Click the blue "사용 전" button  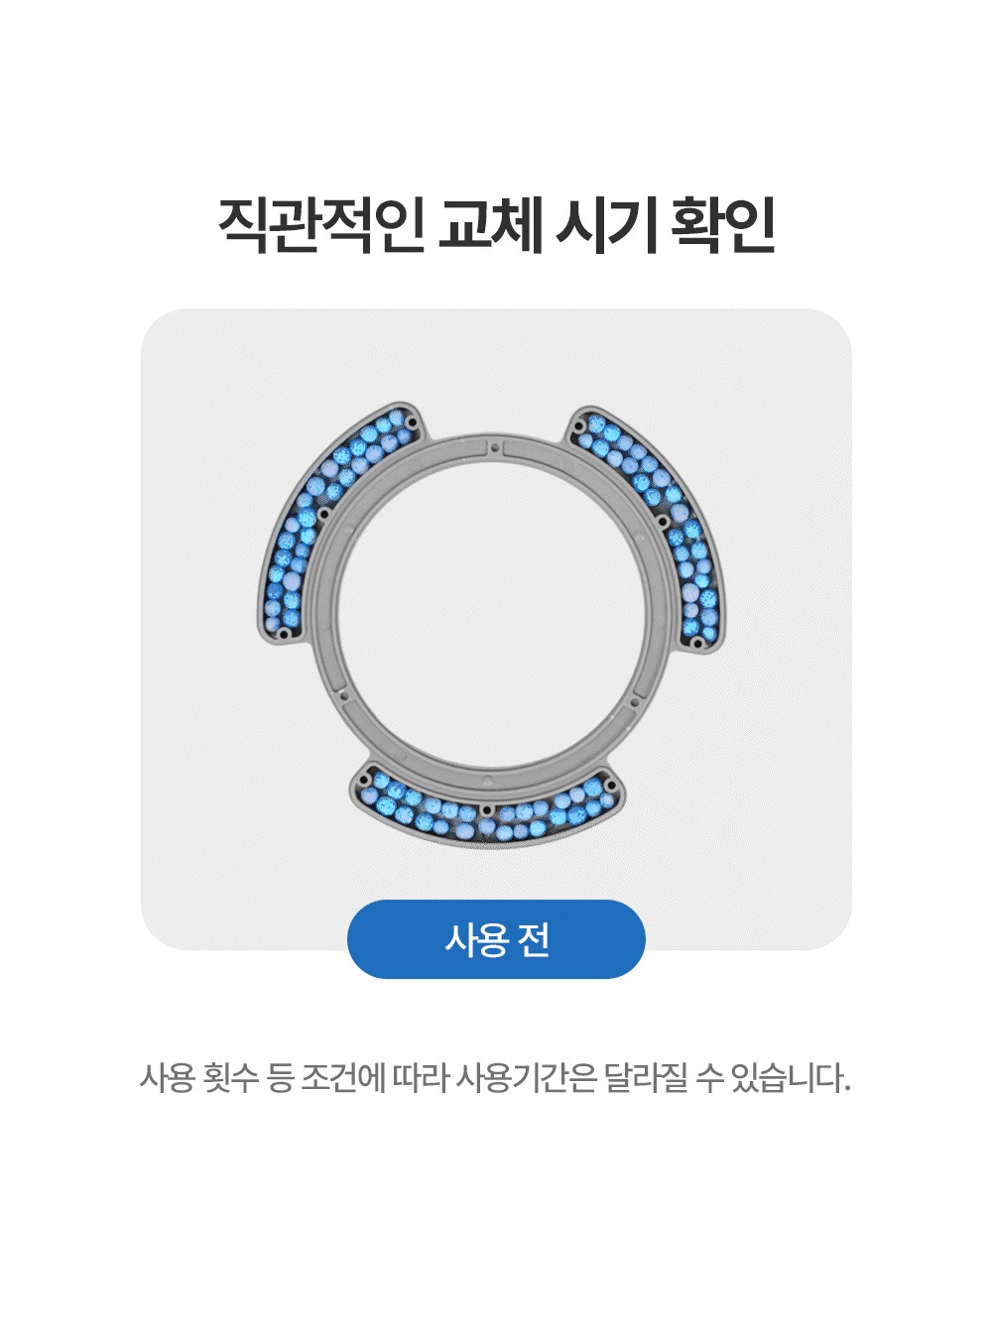[x=496, y=938]
